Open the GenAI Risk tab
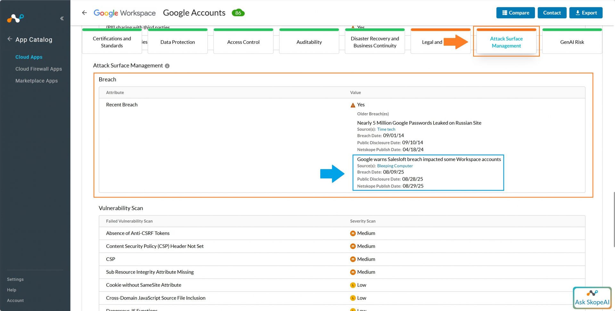The width and height of the screenshot is (615, 311). [572, 42]
